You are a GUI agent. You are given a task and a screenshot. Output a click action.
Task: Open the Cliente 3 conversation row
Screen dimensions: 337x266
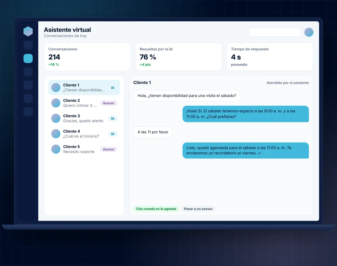84,118
